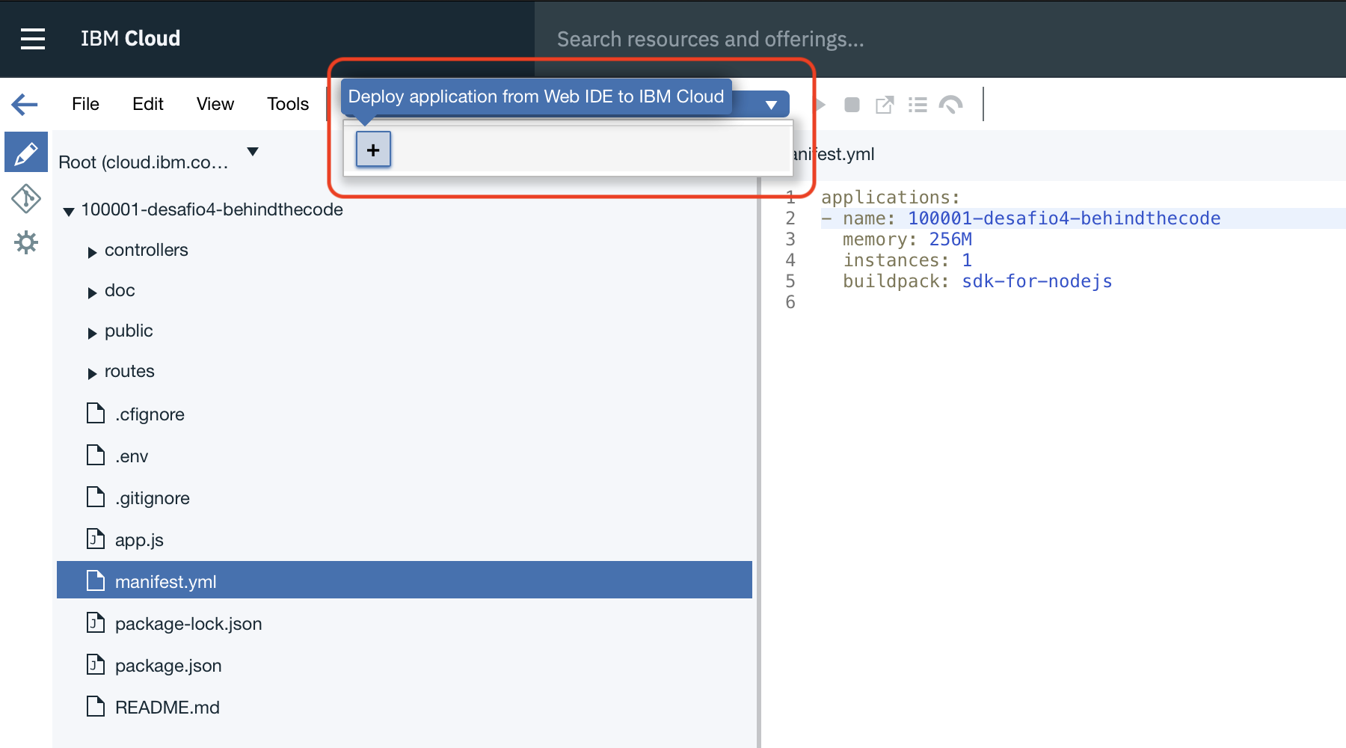
Task: Expand the controllers folder
Action: coord(92,252)
